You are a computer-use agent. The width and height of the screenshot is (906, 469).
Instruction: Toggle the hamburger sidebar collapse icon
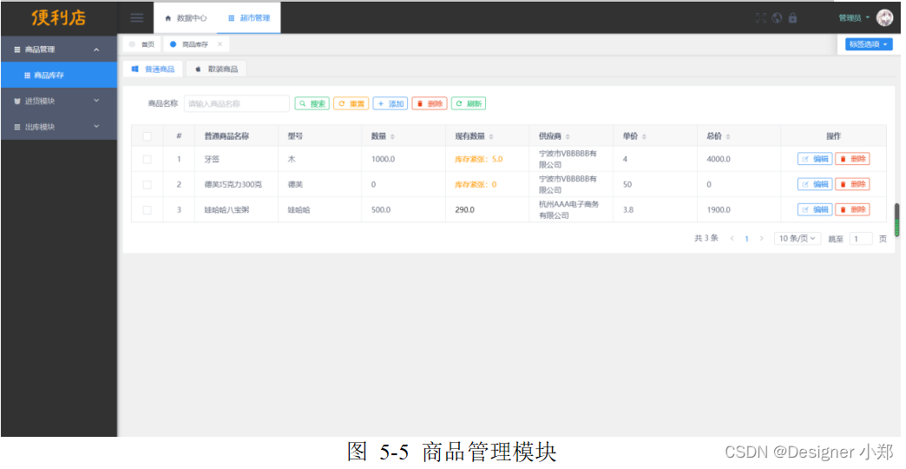[x=137, y=18]
